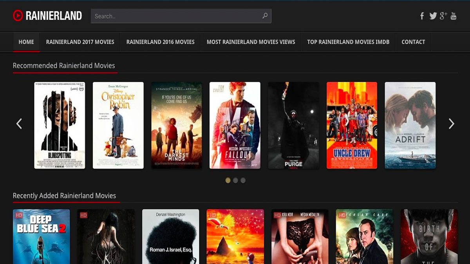Select the third carousel page dot
This screenshot has width=470, height=264.
click(243, 180)
